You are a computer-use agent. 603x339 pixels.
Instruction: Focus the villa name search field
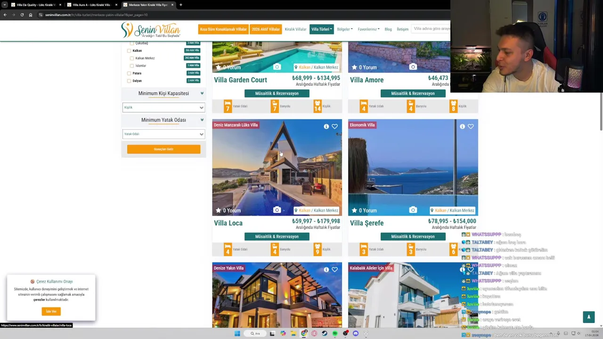[x=431, y=29]
